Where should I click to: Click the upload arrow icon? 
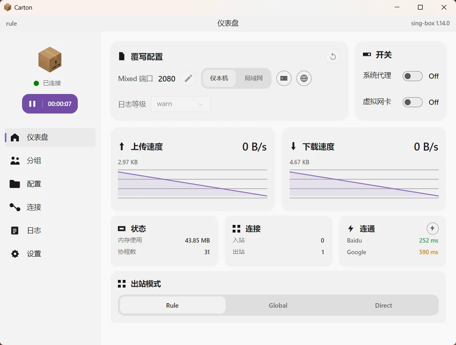click(122, 147)
